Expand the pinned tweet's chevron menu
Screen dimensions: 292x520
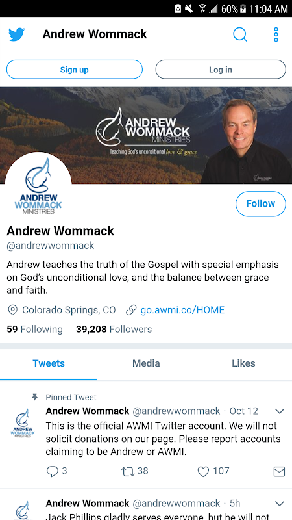point(280,411)
